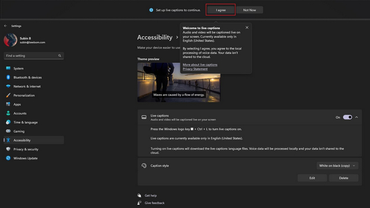This screenshot has width=370, height=208.
Task: Click the Gaming controller icon
Action: click(8, 131)
